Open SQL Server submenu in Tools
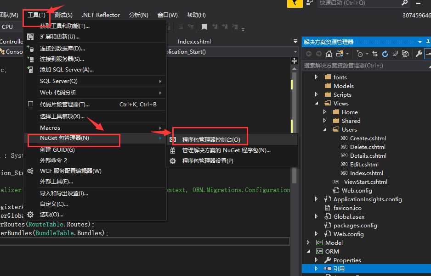 pyautogui.click(x=96, y=81)
